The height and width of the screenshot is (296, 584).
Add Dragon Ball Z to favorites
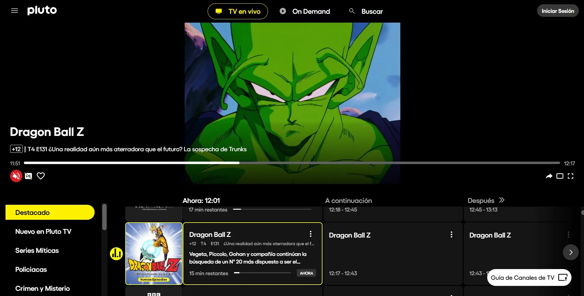pos(41,176)
